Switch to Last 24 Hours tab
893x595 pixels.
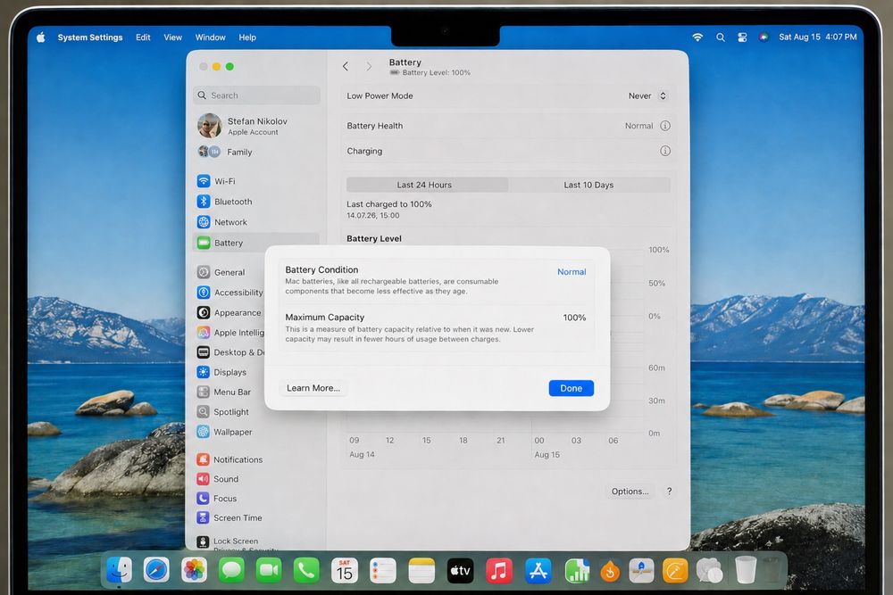pyautogui.click(x=427, y=185)
